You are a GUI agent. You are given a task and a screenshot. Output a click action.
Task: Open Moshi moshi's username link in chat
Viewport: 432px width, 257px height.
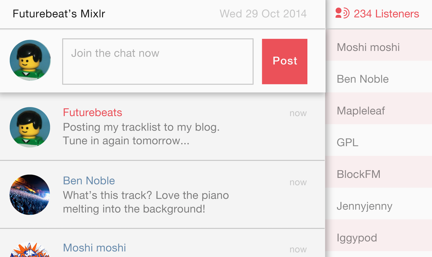94,248
